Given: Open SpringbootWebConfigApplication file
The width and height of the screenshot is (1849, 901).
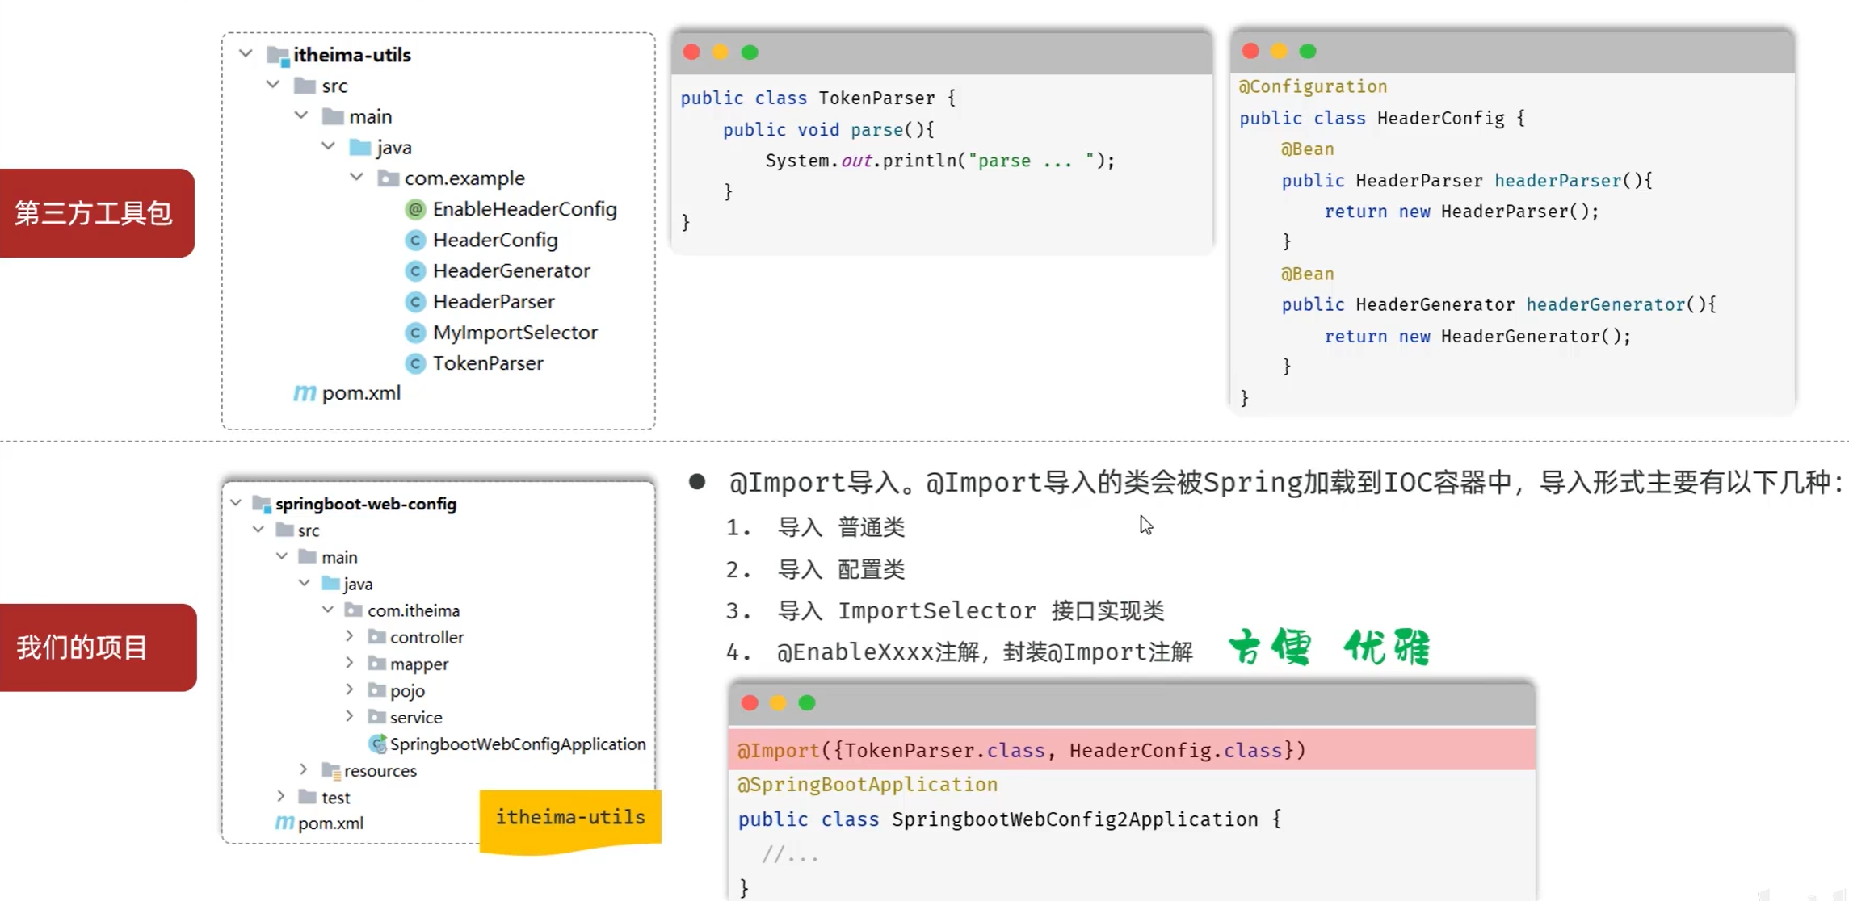Looking at the screenshot, I should click(x=518, y=744).
